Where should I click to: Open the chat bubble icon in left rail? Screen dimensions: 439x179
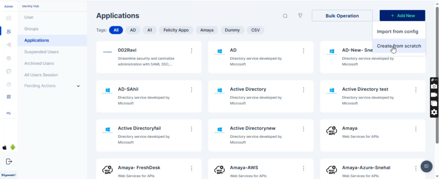coord(9,71)
